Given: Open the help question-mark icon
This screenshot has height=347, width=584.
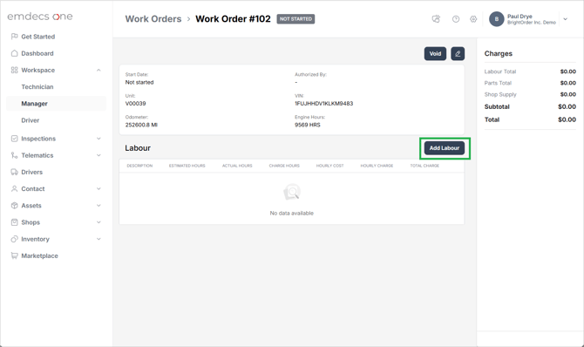Looking at the screenshot, I should point(456,19).
